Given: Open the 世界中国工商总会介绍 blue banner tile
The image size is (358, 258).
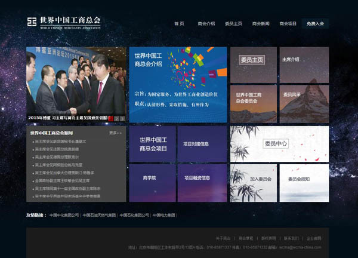Looking at the screenshot, I should point(178,84).
